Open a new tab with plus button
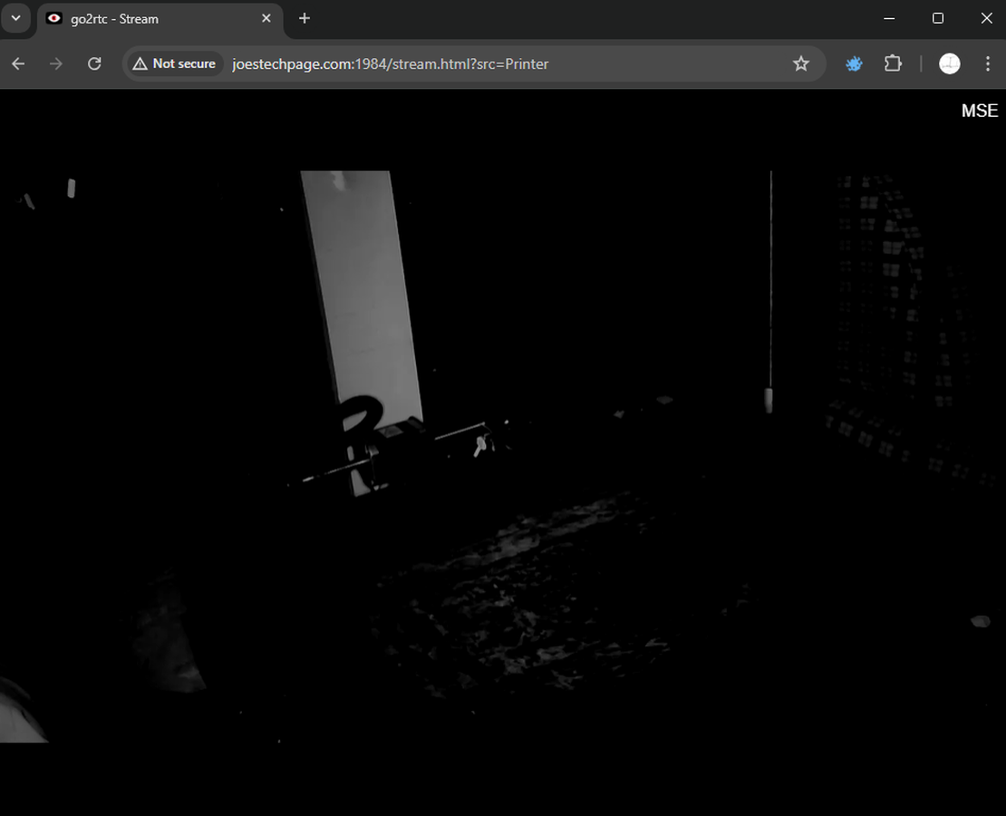Image resolution: width=1006 pixels, height=816 pixels. 305,18
